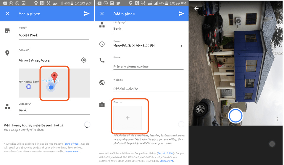
Task: Open hours chevron for Mon–Fri
Action: [181, 46]
